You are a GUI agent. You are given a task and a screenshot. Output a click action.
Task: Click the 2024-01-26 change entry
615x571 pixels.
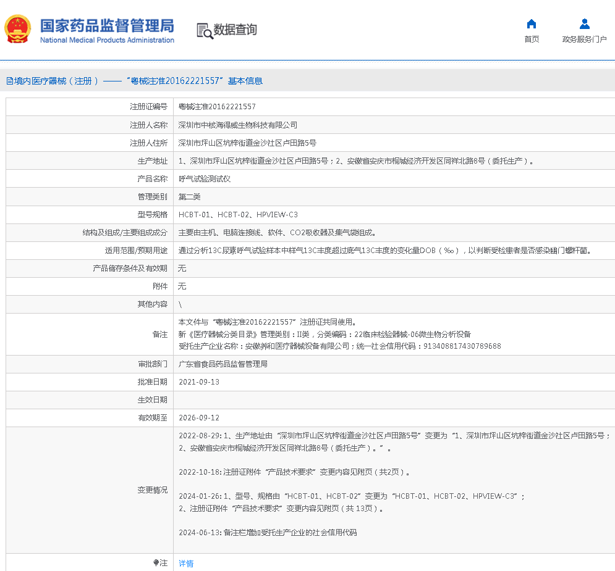click(352, 502)
